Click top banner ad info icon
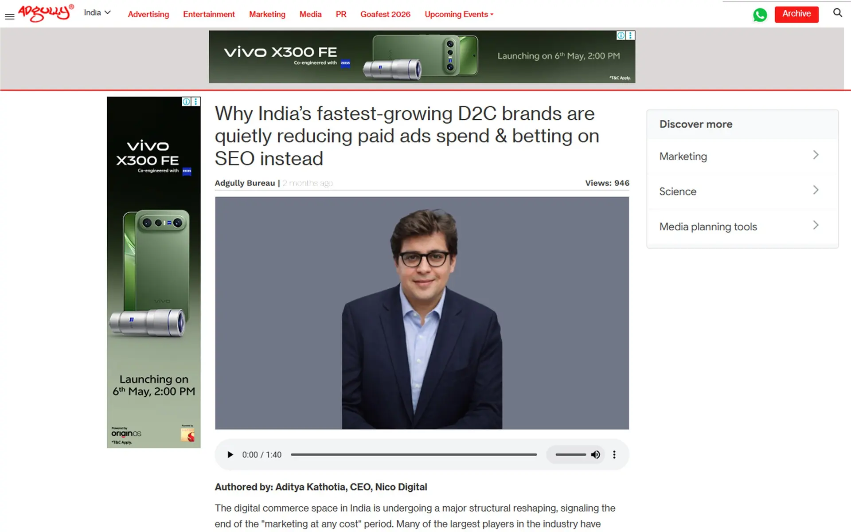Screen dimensions: 851x532 [621, 35]
